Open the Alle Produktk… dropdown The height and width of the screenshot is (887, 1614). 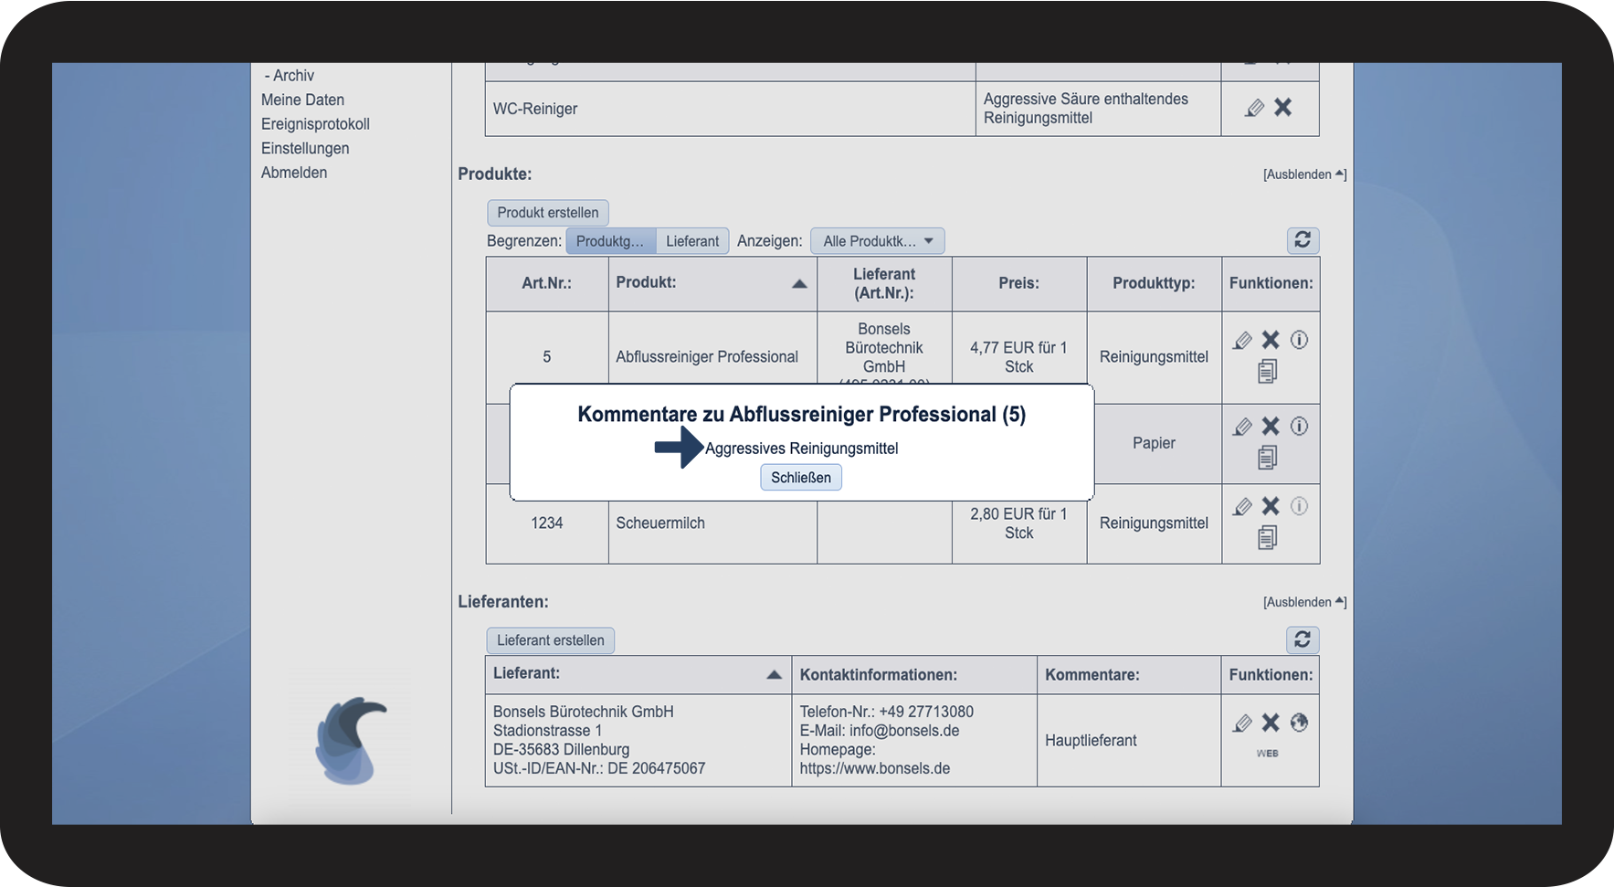877,241
